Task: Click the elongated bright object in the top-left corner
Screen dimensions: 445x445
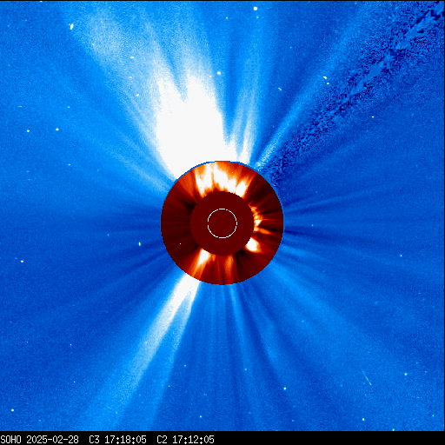Action: pos(71,27)
